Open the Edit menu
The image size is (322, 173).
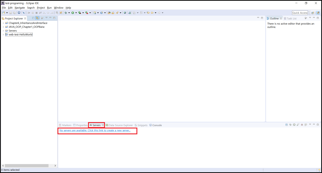(10, 8)
